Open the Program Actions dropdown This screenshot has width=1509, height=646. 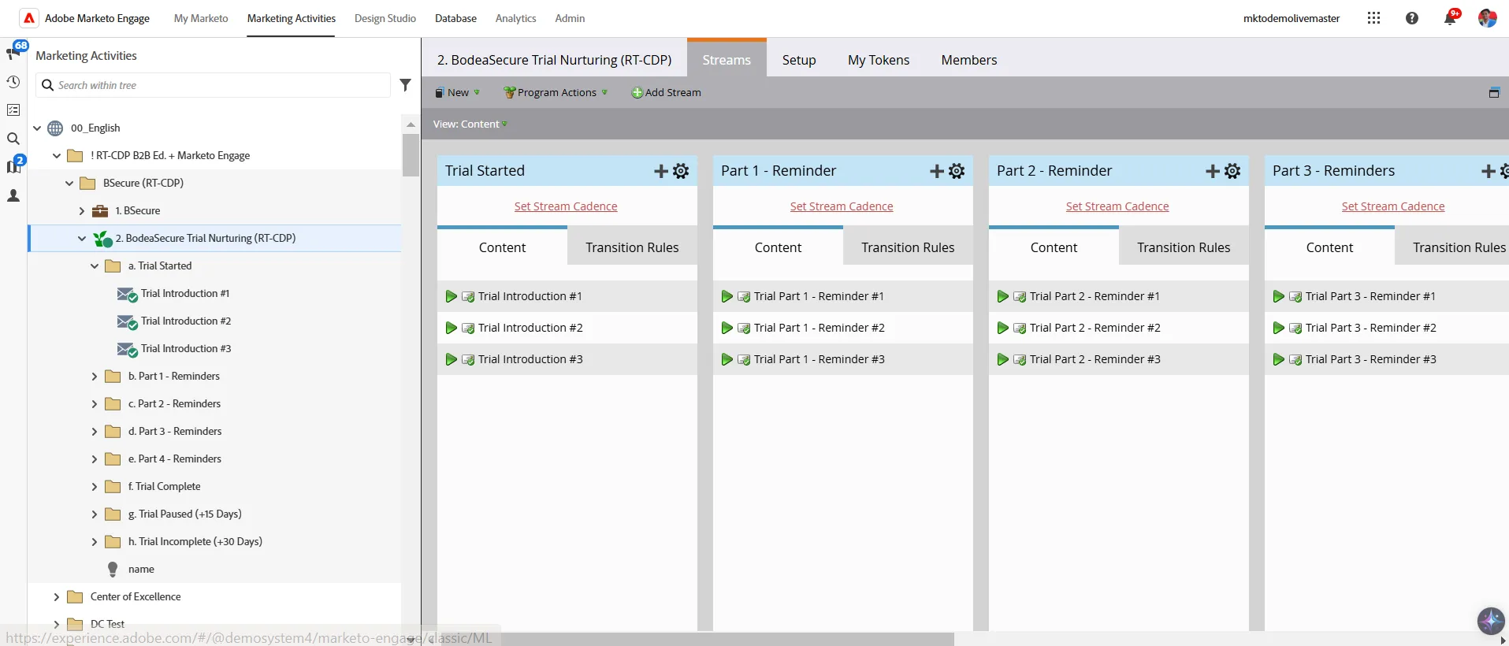point(556,92)
